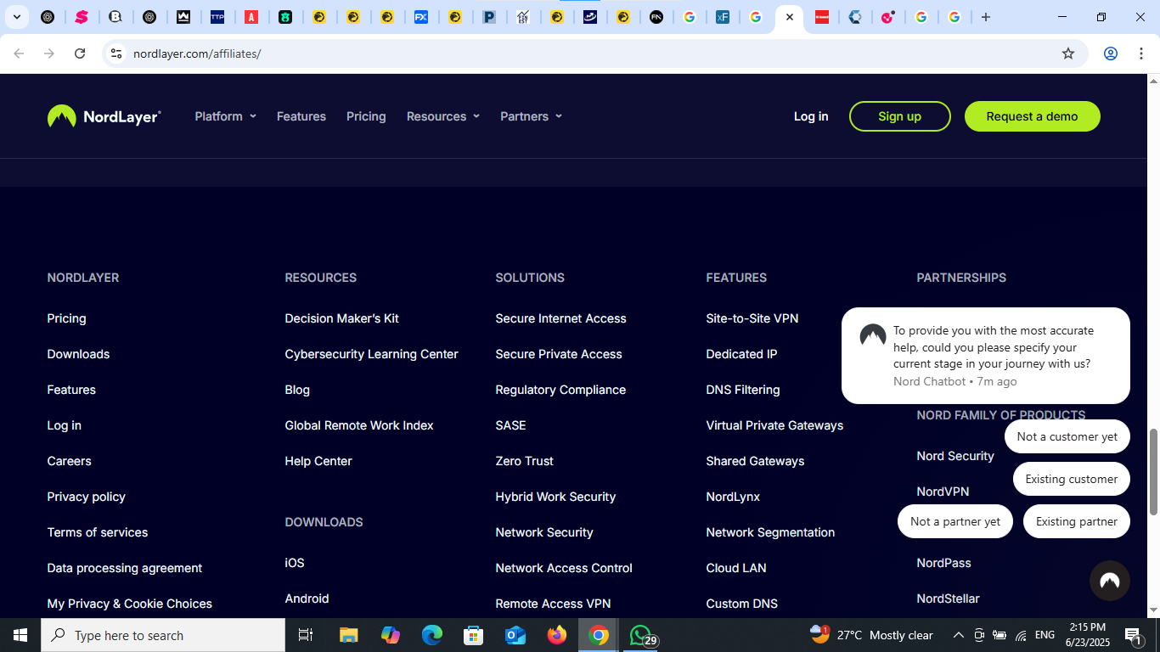The height and width of the screenshot is (652, 1160).
Task: Click weather widget showing 27°C
Action: click(x=871, y=635)
